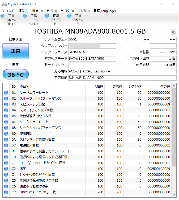Screen dimensions: 179x200
Task: Click the 生の値 column header
Action: coord(157,87)
